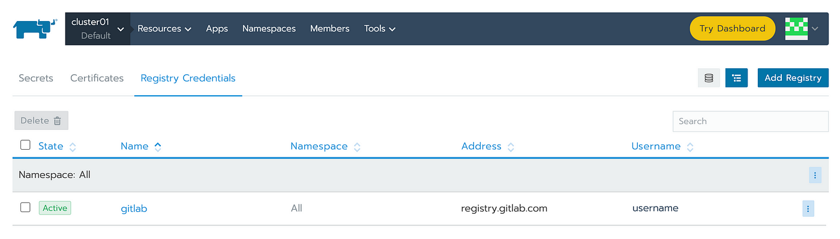Select the gitlab row checkbox

[x=25, y=207]
